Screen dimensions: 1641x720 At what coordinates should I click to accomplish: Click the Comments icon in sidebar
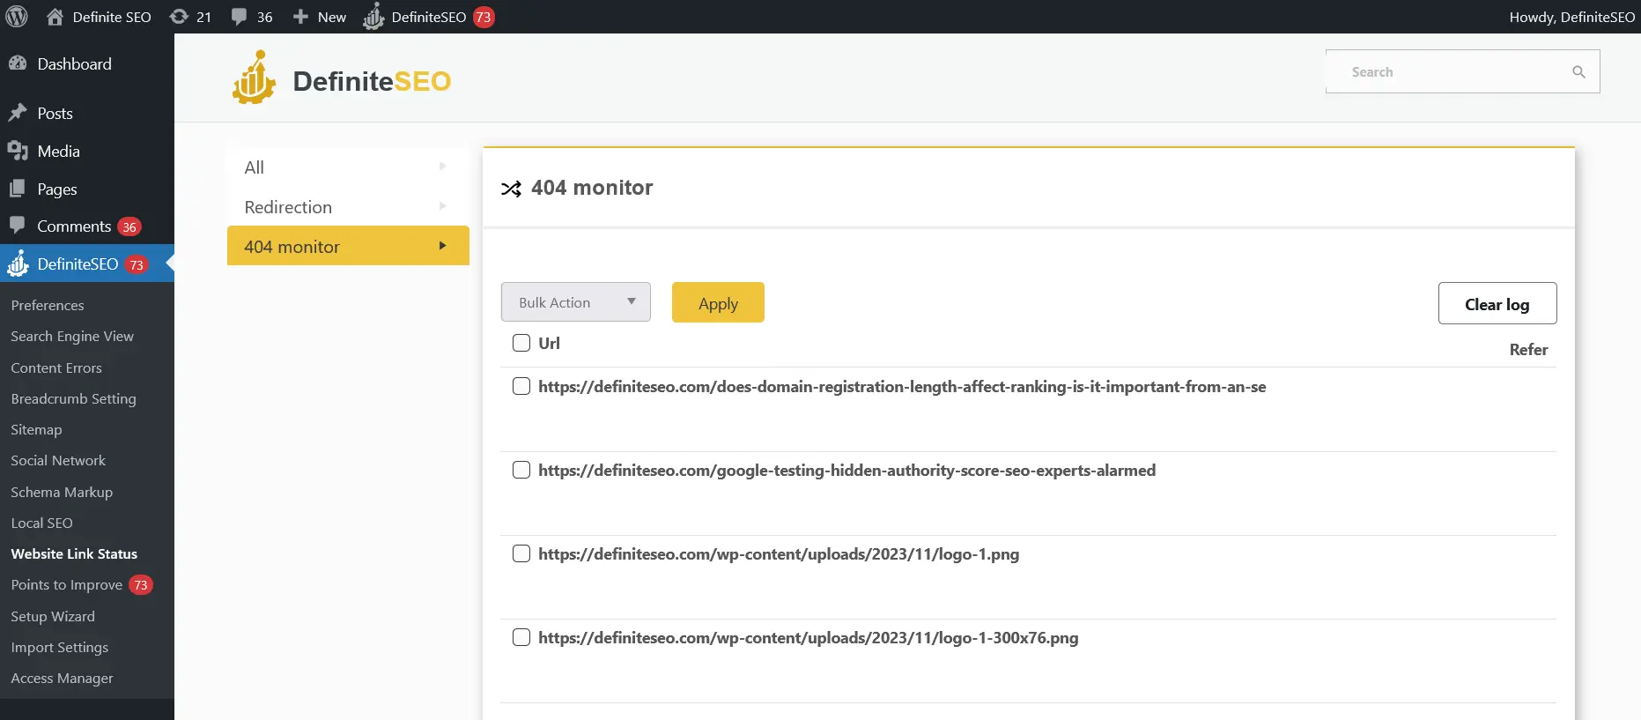coord(18,226)
